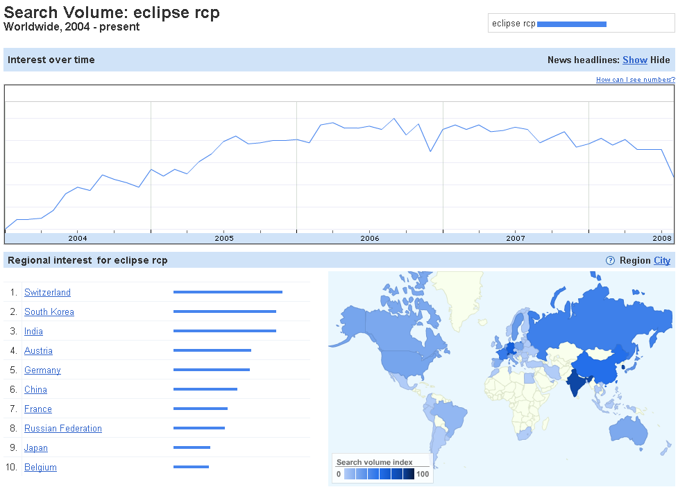Select the Region view label
The width and height of the screenshot is (678, 487).
pyautogui.click(x=635, y=261)
